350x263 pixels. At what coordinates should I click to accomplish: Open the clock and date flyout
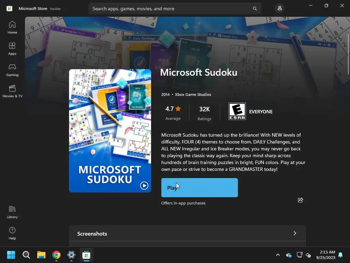click(x=326, y=255)
